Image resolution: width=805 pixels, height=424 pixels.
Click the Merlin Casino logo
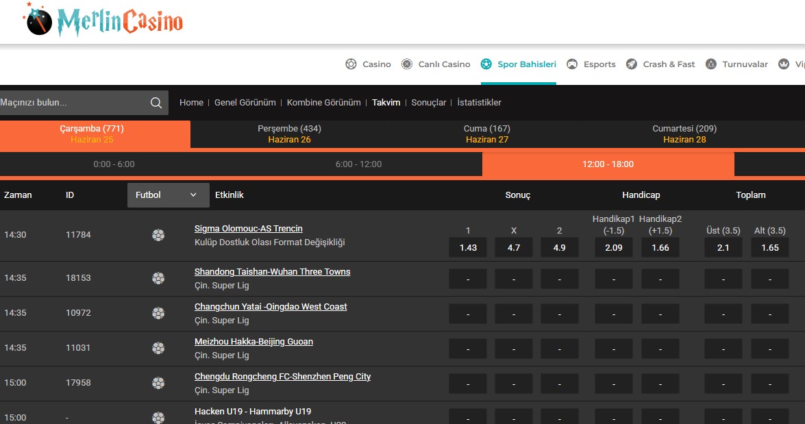(104, 21)
